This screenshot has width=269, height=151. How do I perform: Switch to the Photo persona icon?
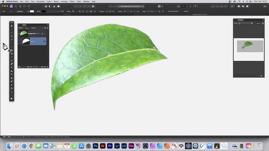pos(11,6)
